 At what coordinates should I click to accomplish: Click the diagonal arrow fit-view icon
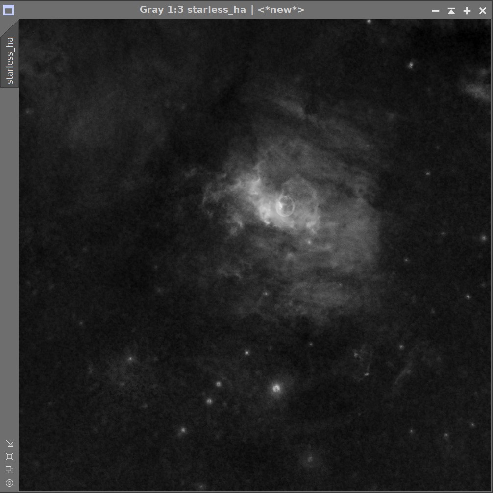[10, 444]
